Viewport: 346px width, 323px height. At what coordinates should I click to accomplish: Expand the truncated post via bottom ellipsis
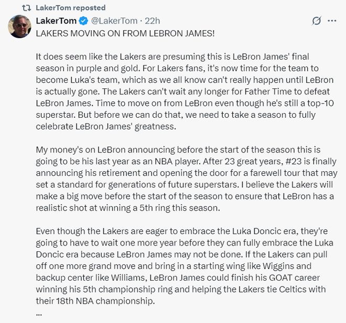coord(39,315)
